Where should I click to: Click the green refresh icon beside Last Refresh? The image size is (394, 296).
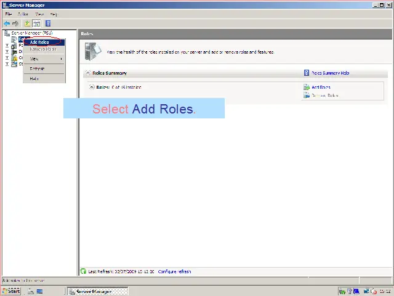pos(83,271)
